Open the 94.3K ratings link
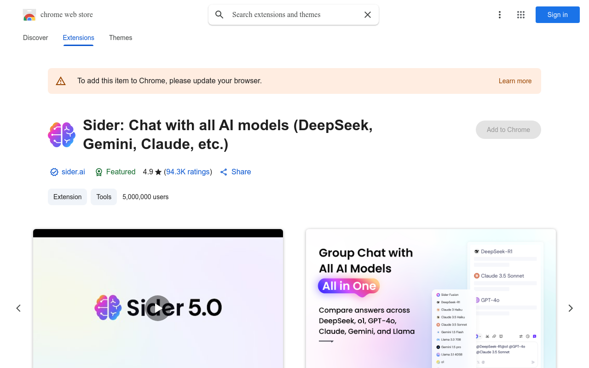Image resolution: width=589 pixels, height=368 pixels. click(188, 172)
